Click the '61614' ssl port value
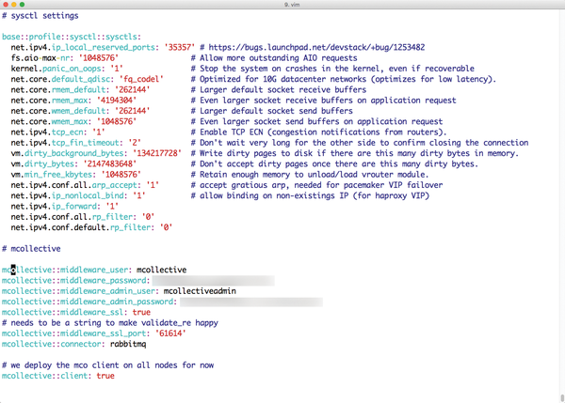The height and width of the screenshot is (403, 565). click(170, 333)
